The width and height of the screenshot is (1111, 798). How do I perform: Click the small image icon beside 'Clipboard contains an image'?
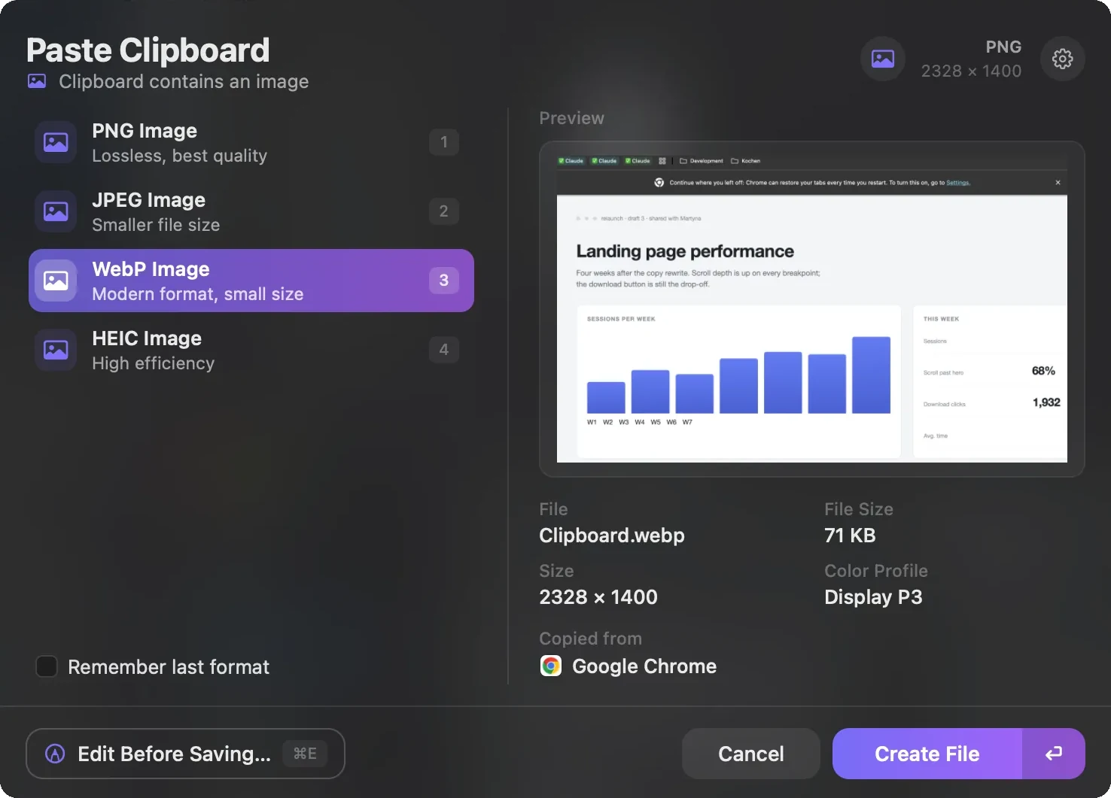[x=37, y=81]
